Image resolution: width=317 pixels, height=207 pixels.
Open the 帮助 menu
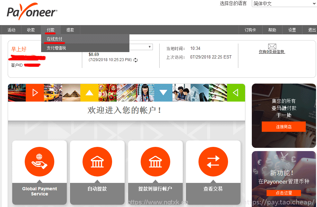coord(272,30)
